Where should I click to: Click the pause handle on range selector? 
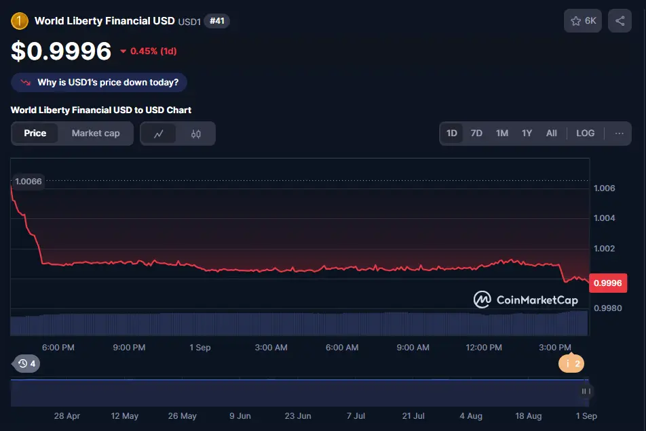[586, 391]
